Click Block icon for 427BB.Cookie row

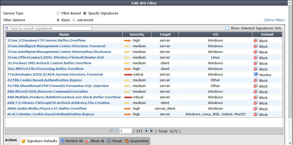pyautogui.click(x=256, y=80)
